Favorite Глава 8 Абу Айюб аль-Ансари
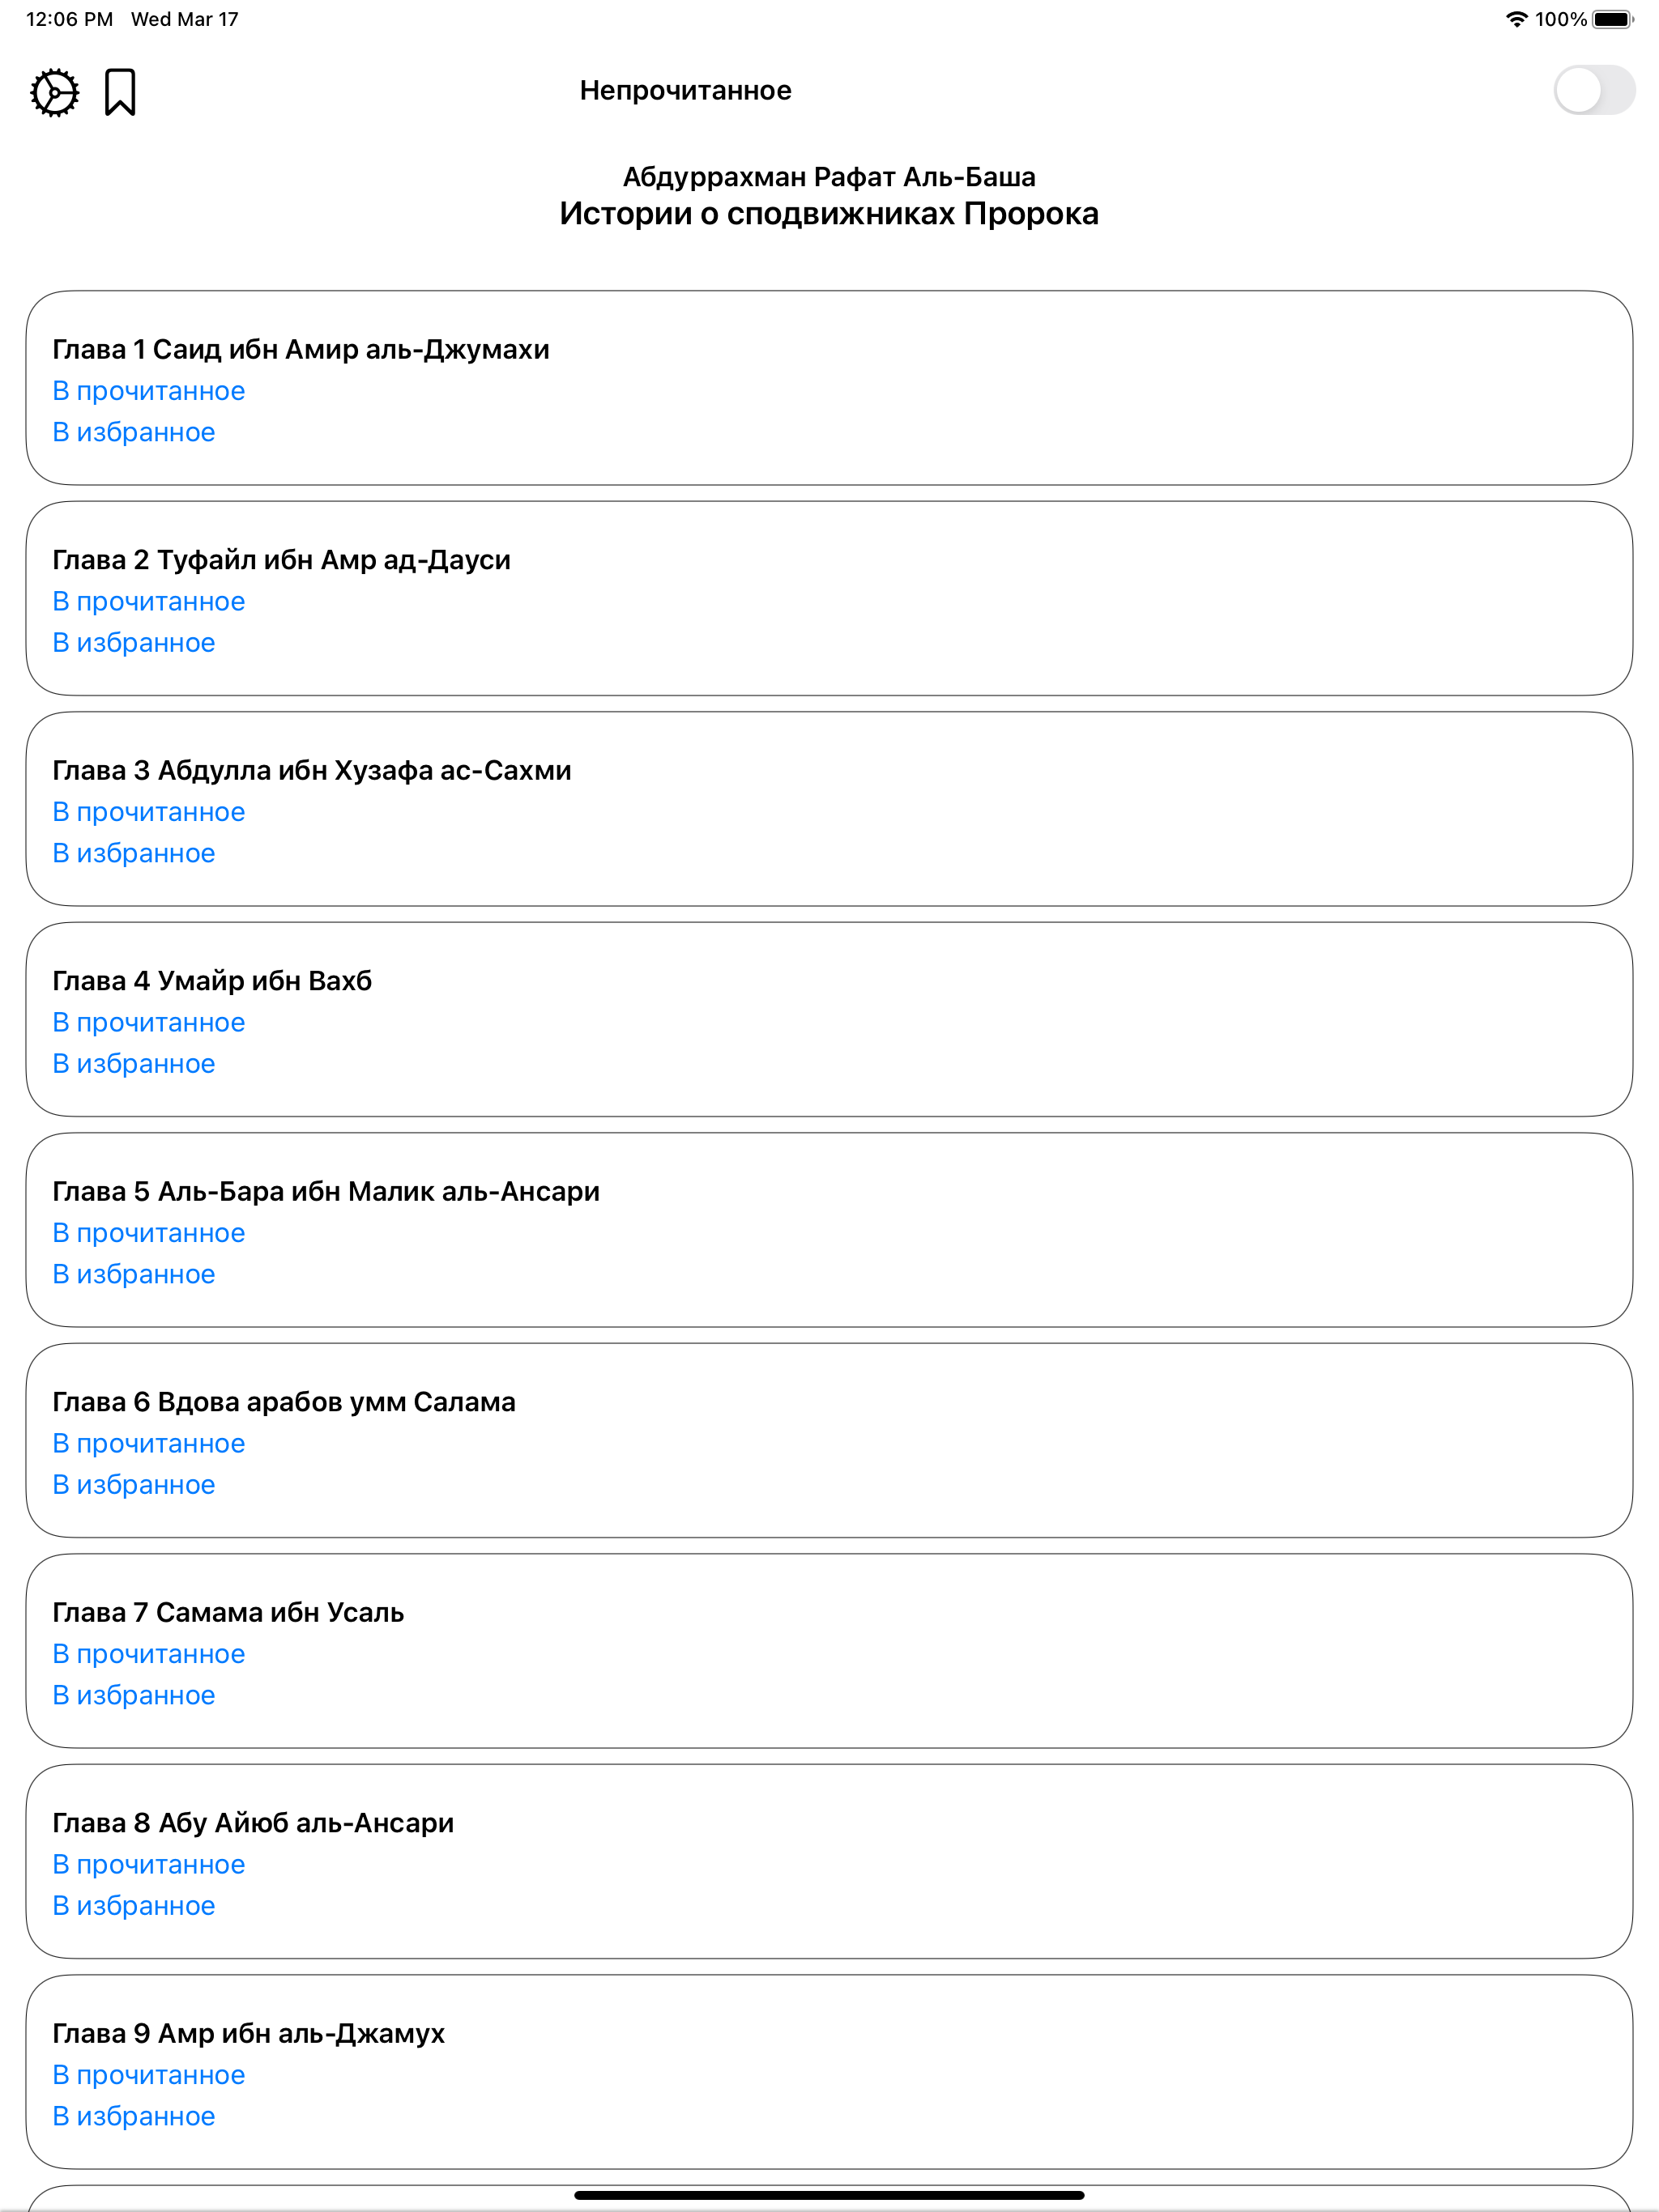Screen dimensions: 1659x2212 click(x=133, y=1905)
